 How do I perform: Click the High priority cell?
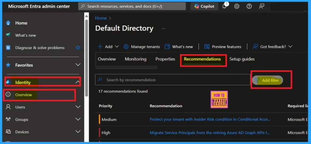(106, 133)
